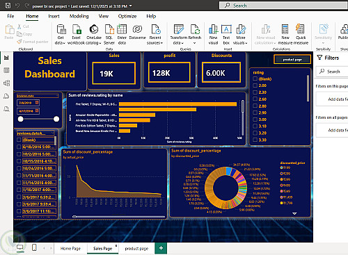Open the More visuals dropdown
Image resolution: width=348 pixels, height=255 pixels.
coord(240,34)
